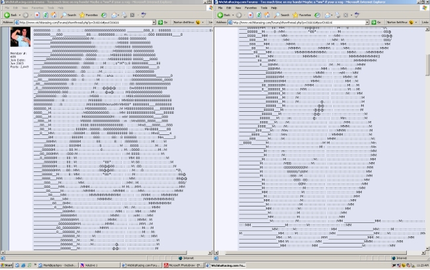Click the address field in the right window
430x270 pixels.
tap(298, 22)
